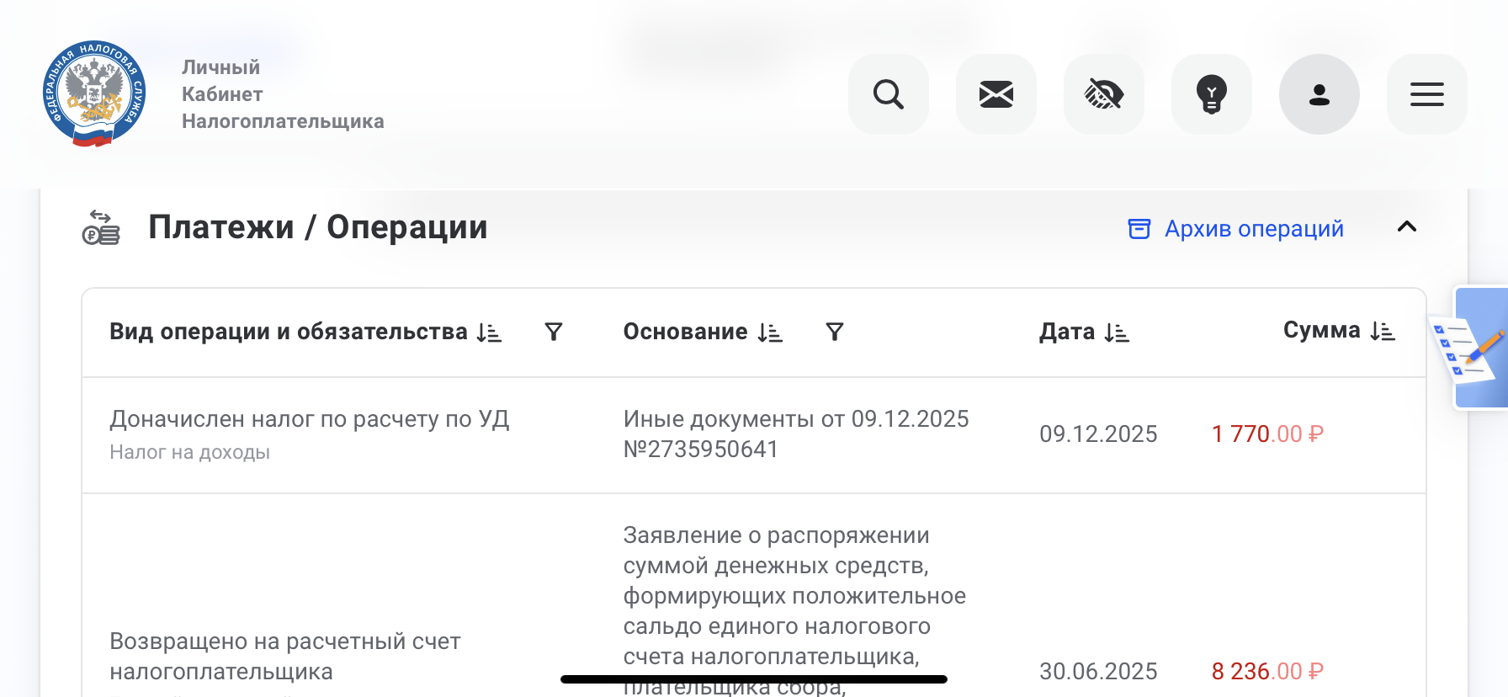The width and height of the screenshot is (1508, 697).
Task: Open messages via envelope icon
Action: point(996,94)
